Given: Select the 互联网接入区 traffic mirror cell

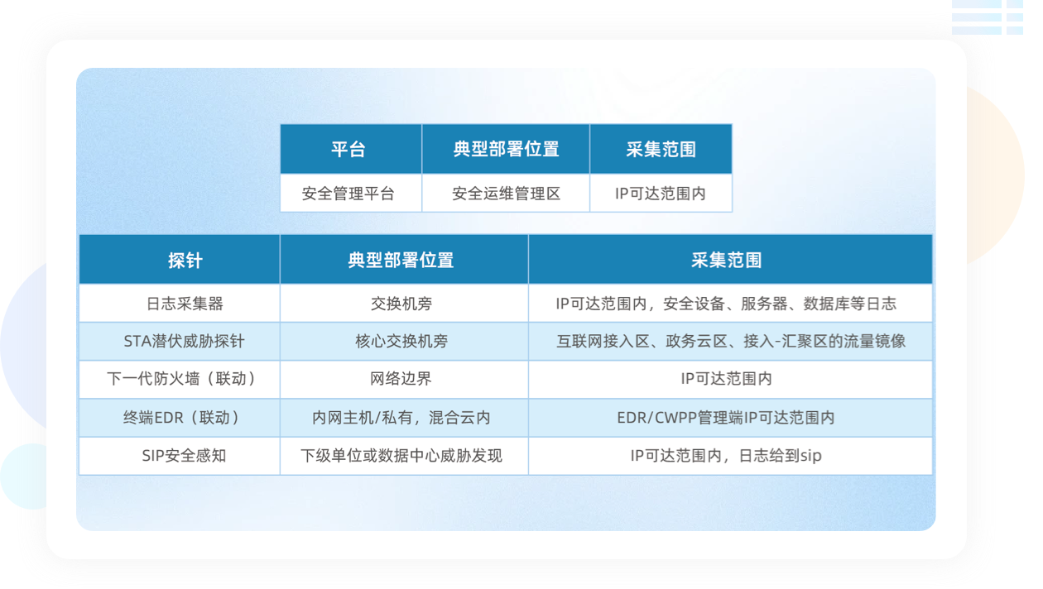Looking at the screenshot, I should click(x=729, y=342).
